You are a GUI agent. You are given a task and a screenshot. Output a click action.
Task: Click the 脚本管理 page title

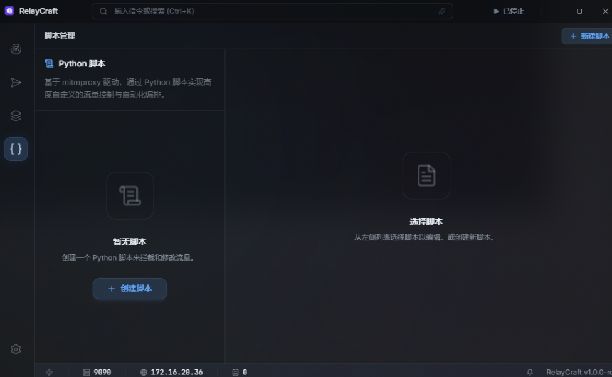pos(60,36)
